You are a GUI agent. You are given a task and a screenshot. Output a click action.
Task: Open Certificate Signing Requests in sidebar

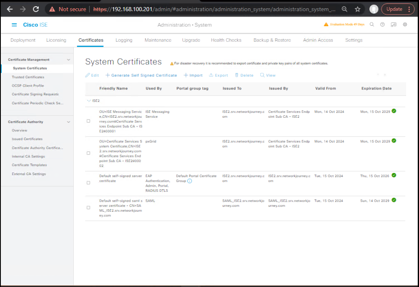coord(35,94)
